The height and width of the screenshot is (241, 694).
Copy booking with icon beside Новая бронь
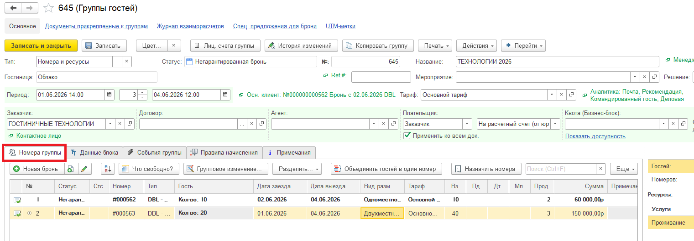[x=70, y=169]
